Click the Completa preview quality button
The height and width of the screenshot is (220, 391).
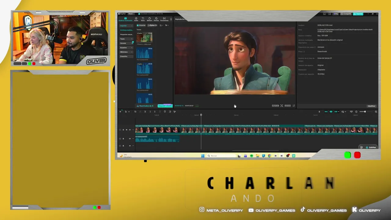pyautogui.click(x=275, y=106)
